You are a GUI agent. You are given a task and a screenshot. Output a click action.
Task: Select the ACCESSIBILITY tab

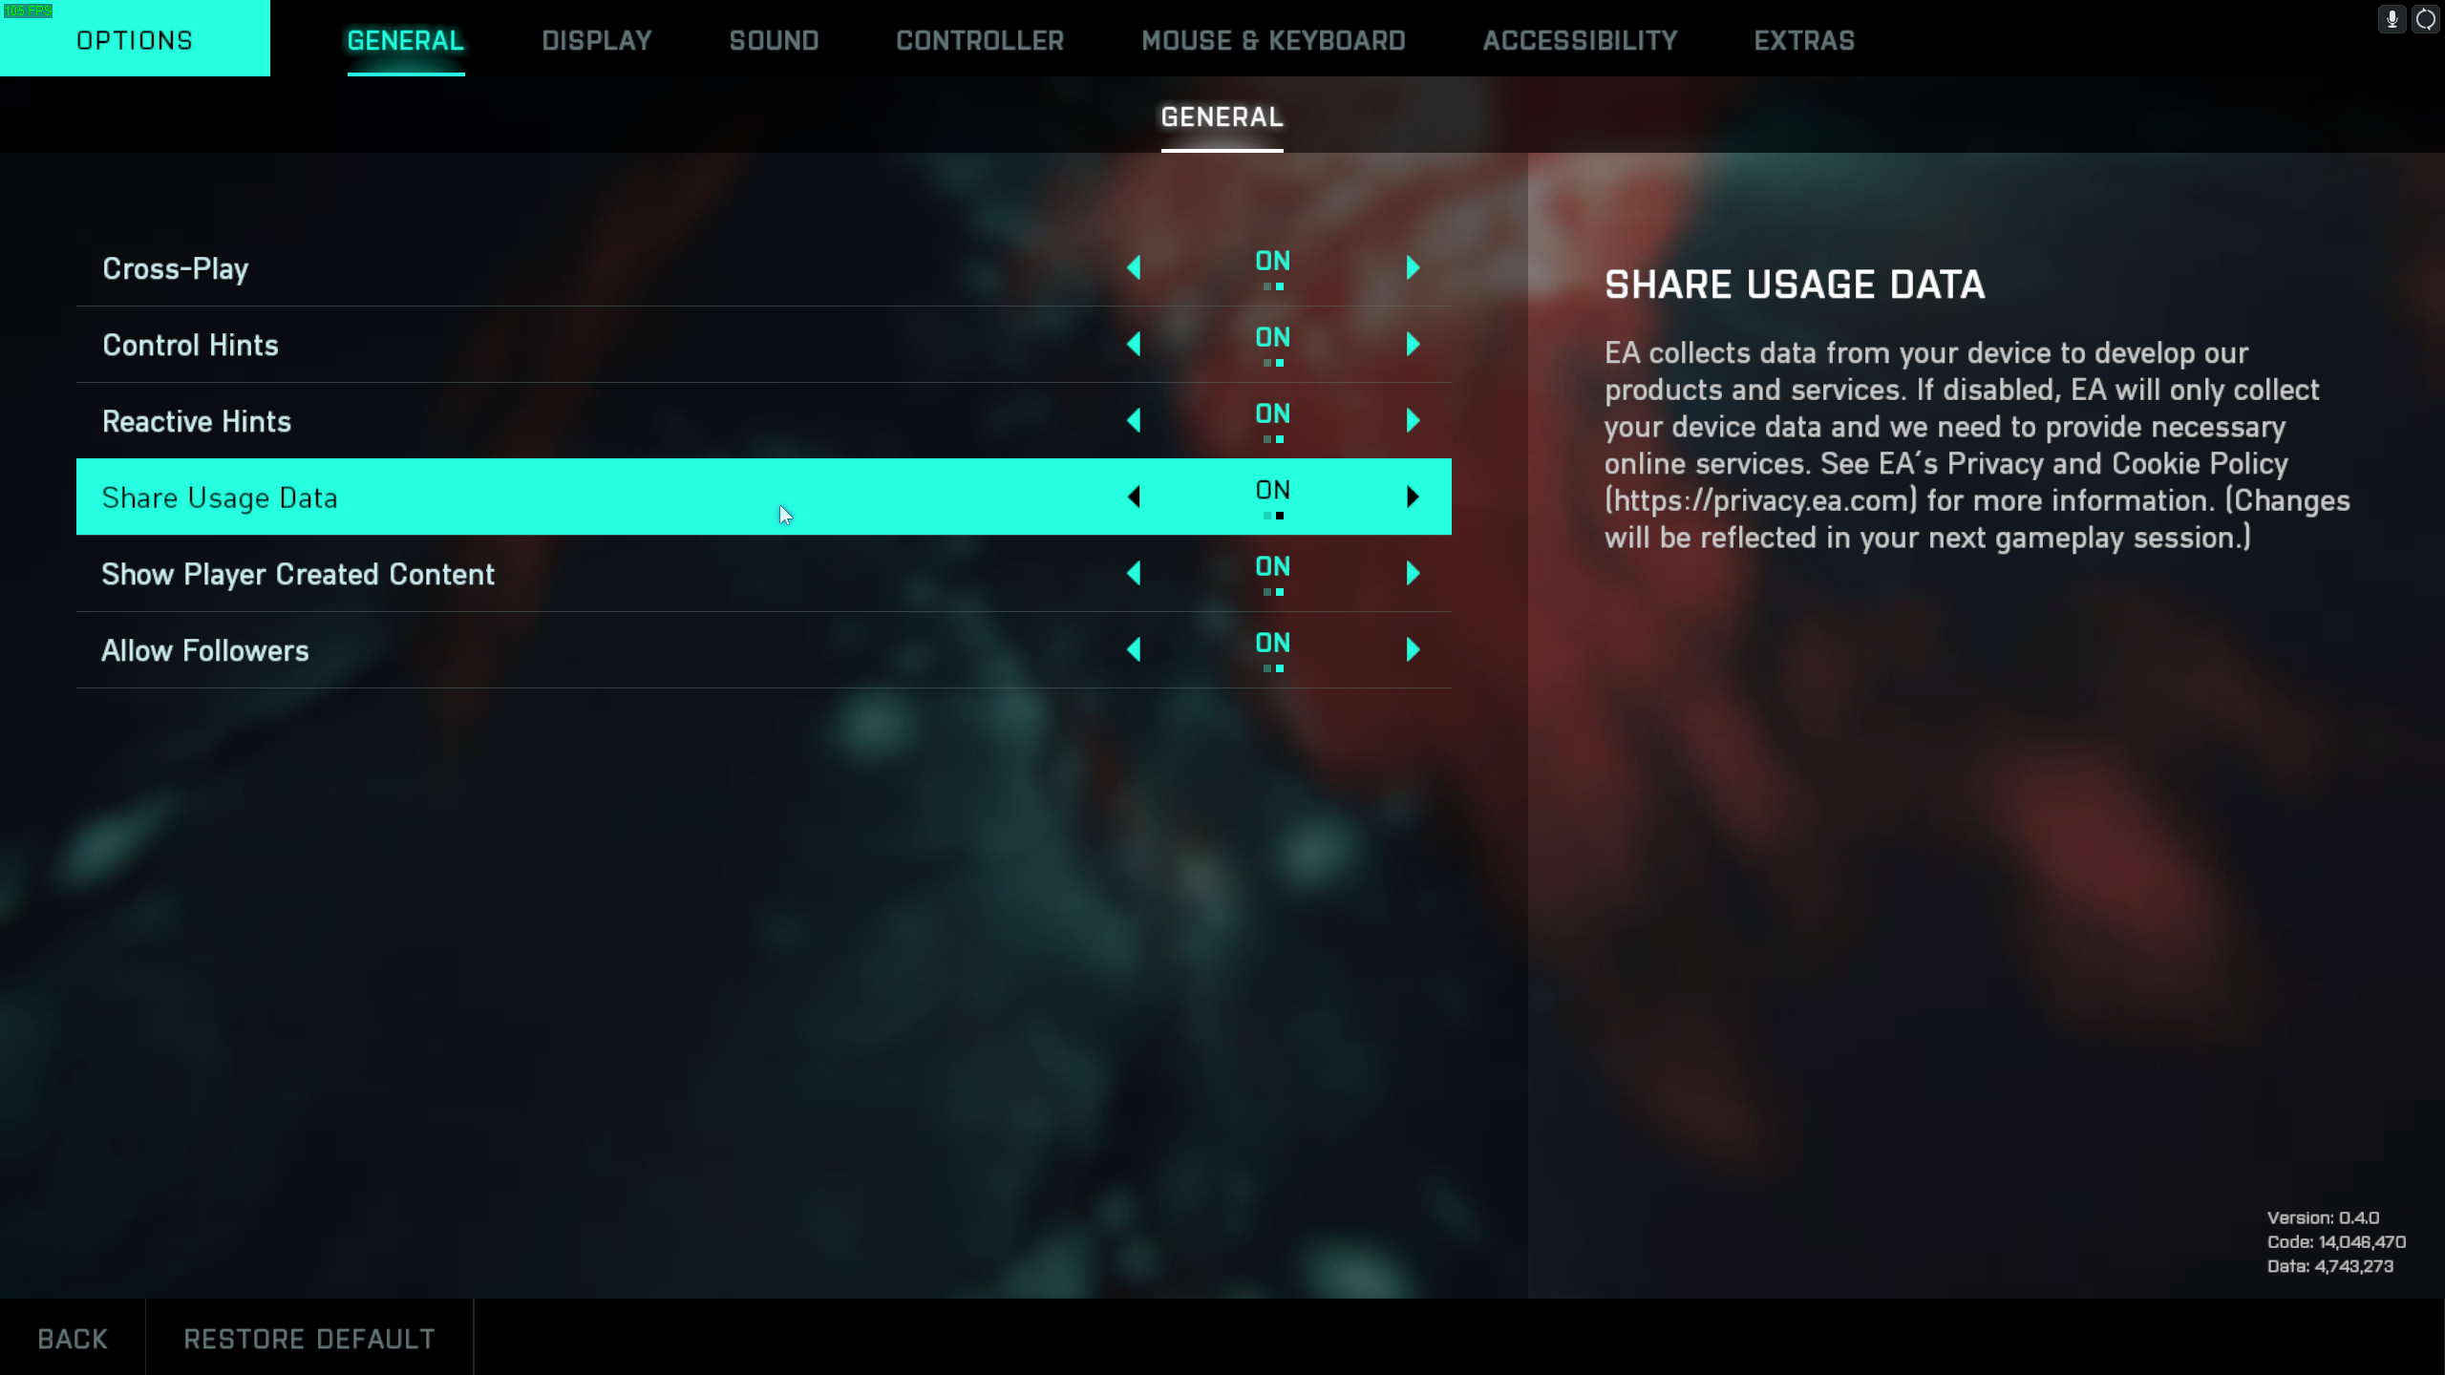(x=1579, y=40)
